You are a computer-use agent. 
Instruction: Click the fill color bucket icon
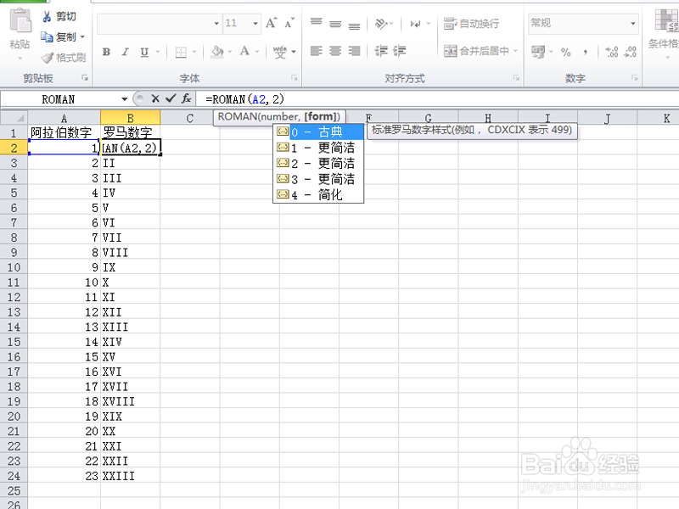click(x=217, y=52)
